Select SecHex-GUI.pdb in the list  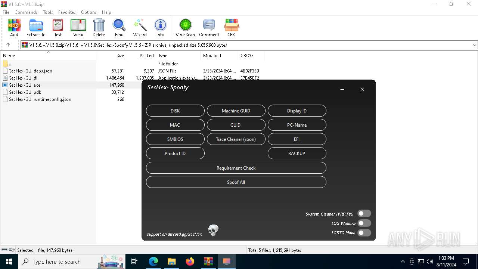pos(25,92)
